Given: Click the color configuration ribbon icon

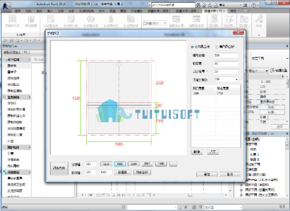Looking at the screenshot, I should coord(31,21).
